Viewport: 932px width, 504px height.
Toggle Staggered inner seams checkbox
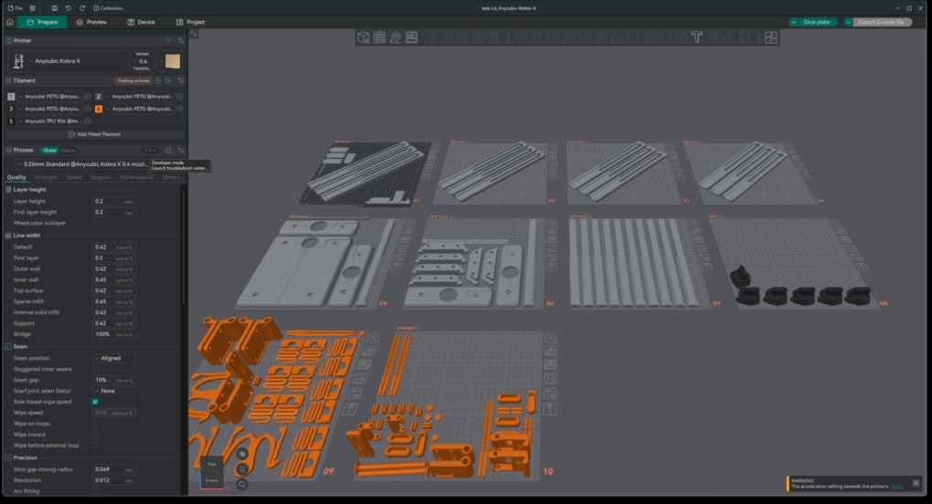(95, 369)
